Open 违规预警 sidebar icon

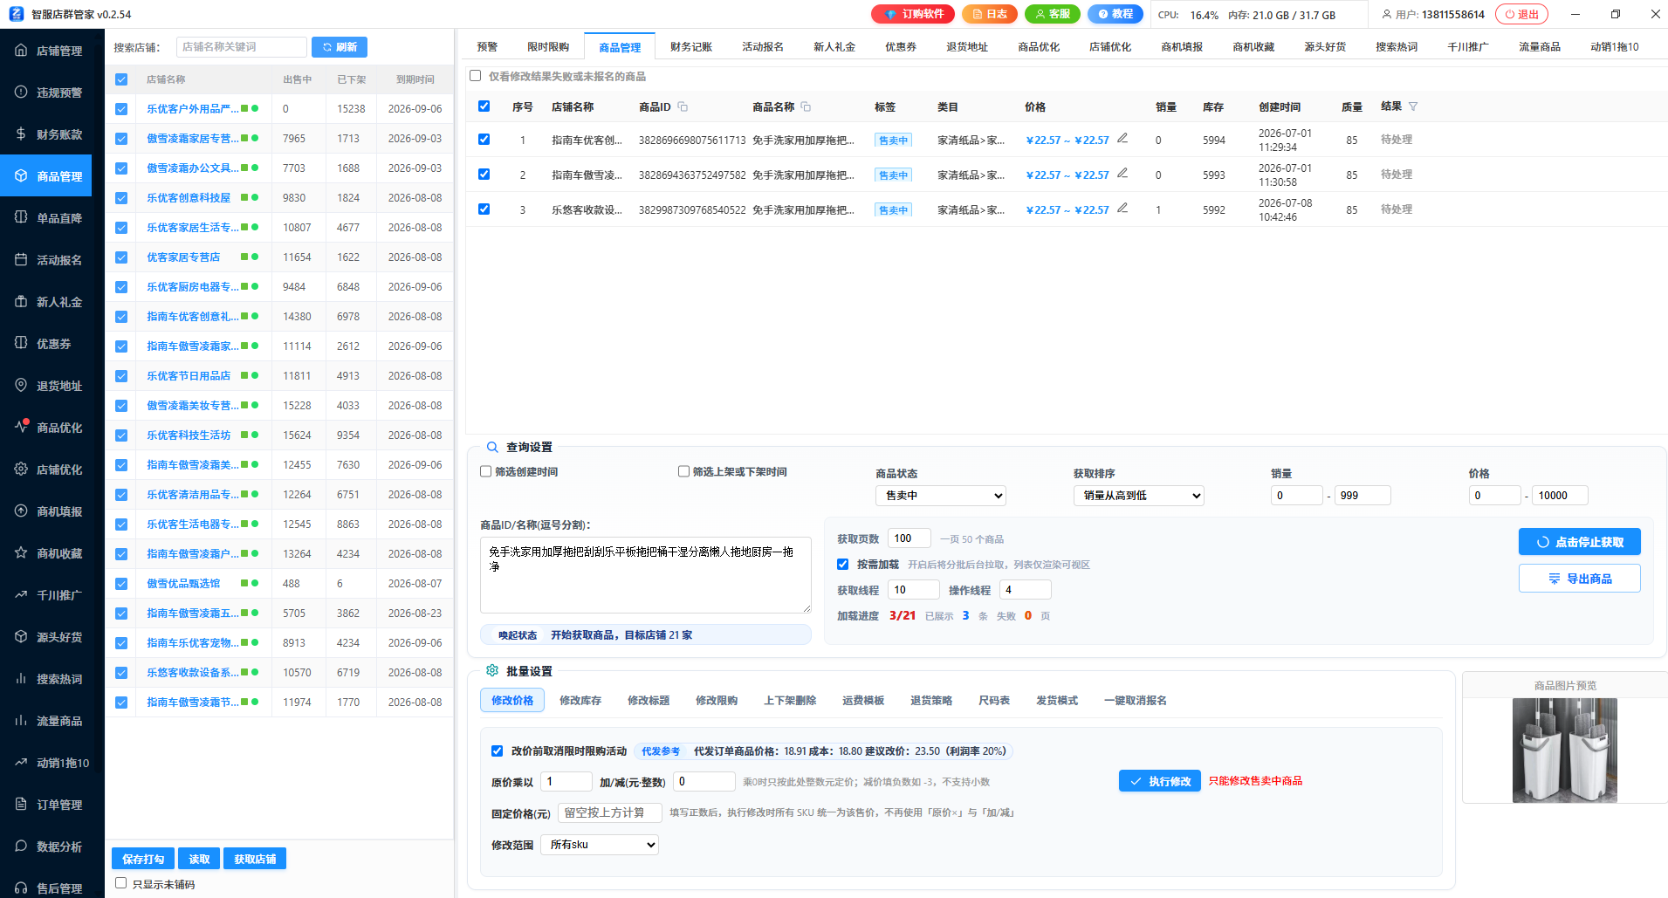[21, 92]
